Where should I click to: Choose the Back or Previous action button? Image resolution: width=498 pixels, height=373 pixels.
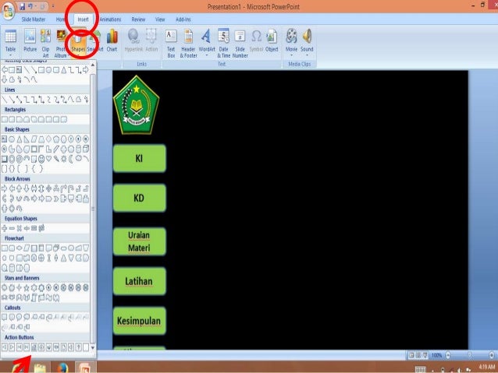[5, 347]
